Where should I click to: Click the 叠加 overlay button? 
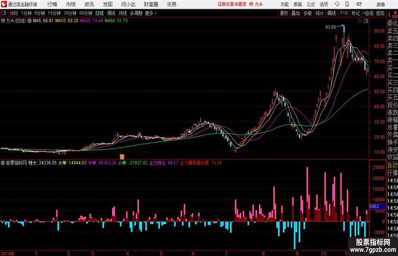(296, 13)
